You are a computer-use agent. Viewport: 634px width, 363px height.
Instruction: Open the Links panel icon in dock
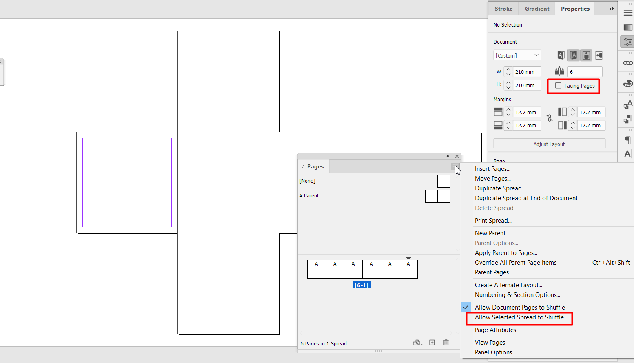[628, 63]
